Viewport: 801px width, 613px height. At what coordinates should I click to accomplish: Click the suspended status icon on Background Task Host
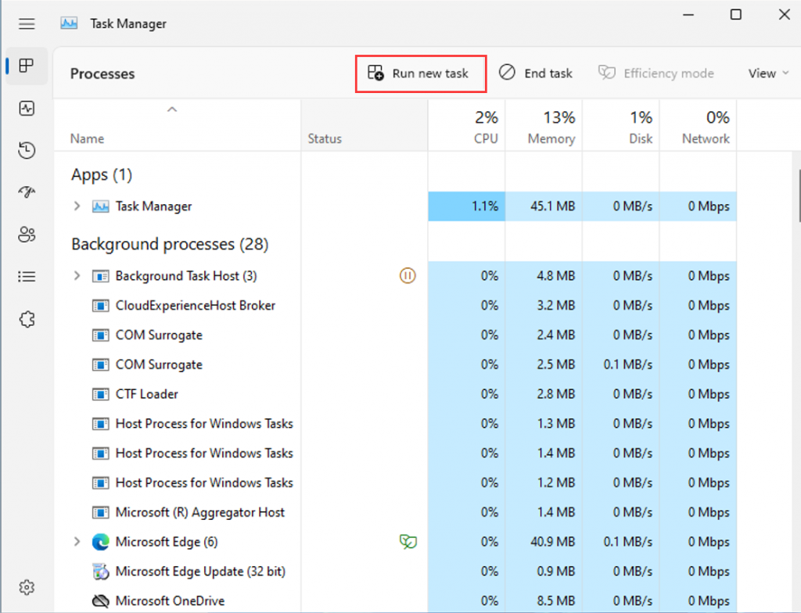coord(407,275)
